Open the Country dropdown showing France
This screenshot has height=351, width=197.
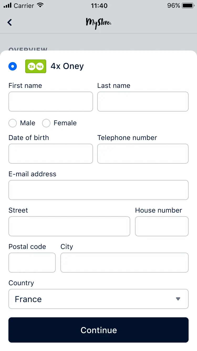point(98,299)
